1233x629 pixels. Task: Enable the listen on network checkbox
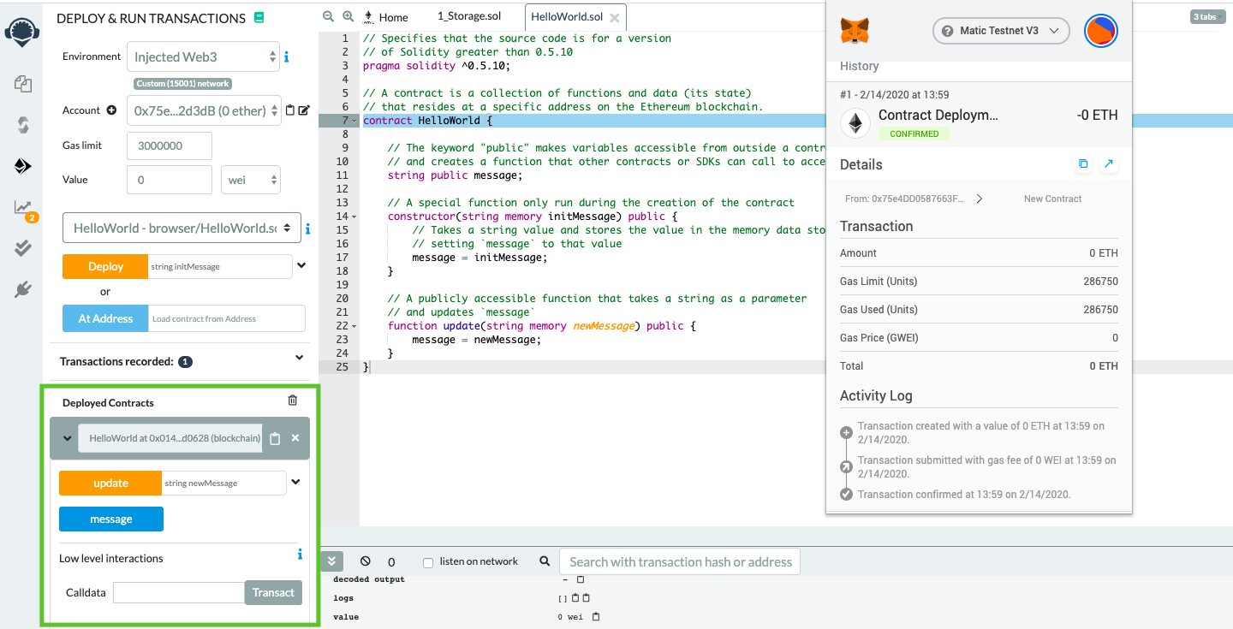tap(428, 562)
